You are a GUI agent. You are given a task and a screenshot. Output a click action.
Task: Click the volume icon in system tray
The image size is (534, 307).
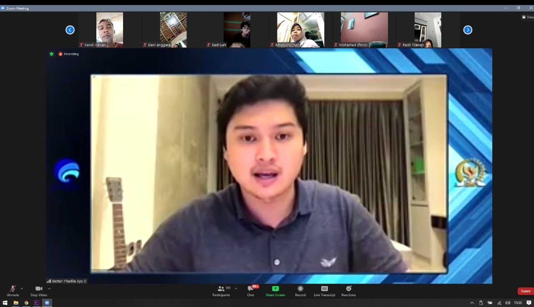tap(508, 303)
